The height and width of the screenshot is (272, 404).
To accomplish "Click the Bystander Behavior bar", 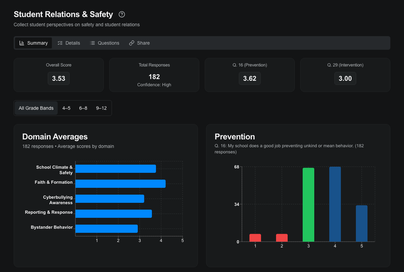I will tap(107, 229).
